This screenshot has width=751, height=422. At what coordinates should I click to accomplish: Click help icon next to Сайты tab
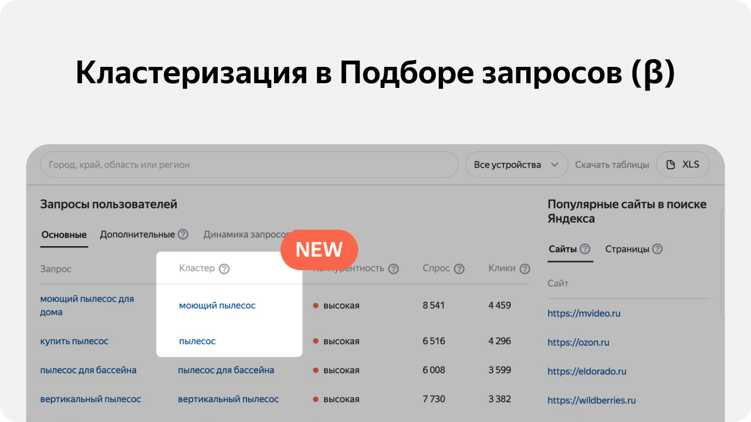585,249
